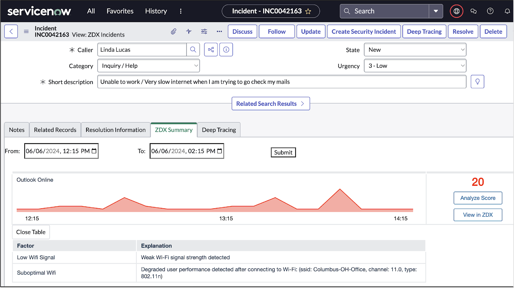Click the Outlook Online chart peak
Image resolution: width=514 pixels, height=288 pixels.
tap(340, 190)
